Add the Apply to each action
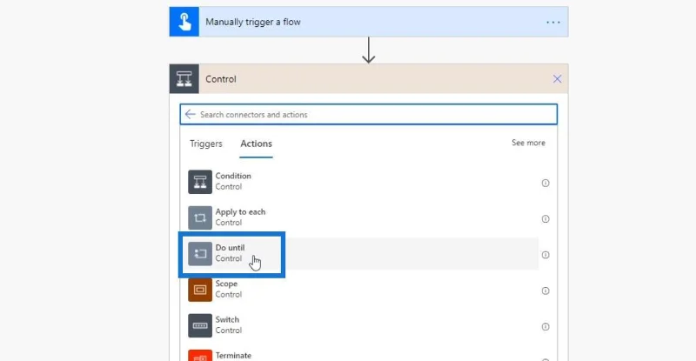This screenshot has width=696, height=361. pyautogui.click(x=240, y=211)
